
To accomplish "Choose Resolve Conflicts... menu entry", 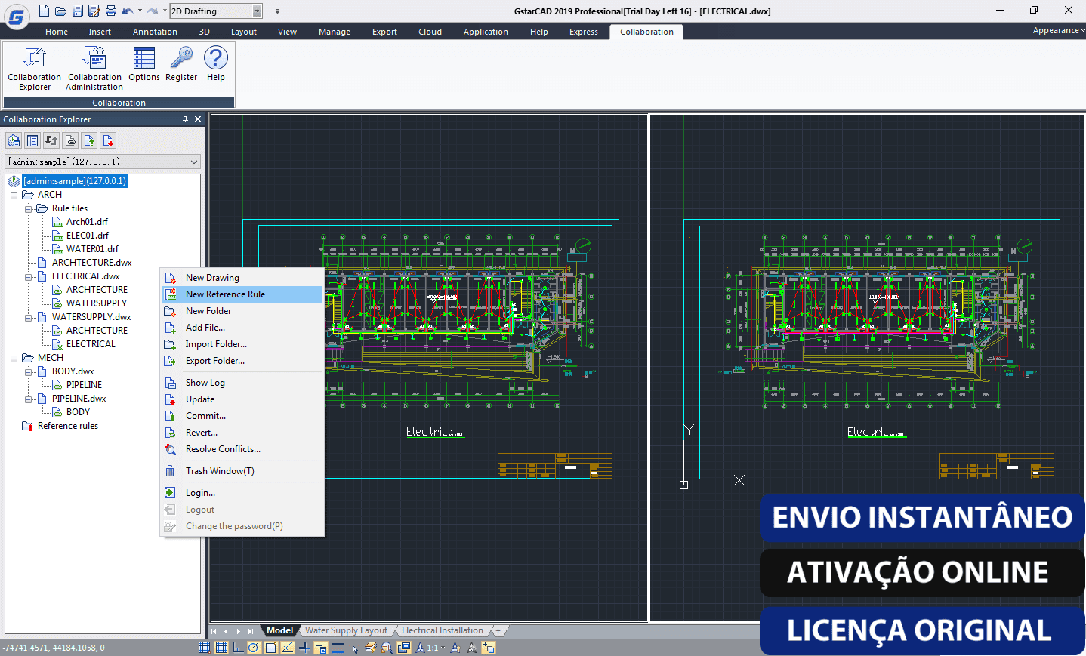I will (242, 449).
